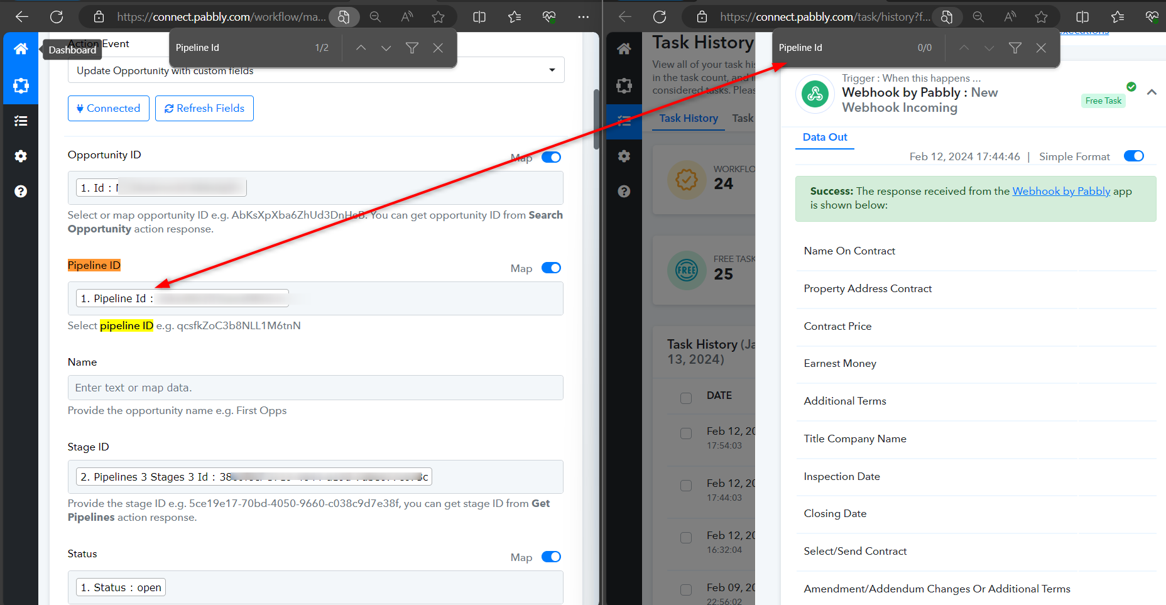
Task: Click read aloud icon in right browser toolbar
Action: pyautogui.click(x=1010, y=17)
